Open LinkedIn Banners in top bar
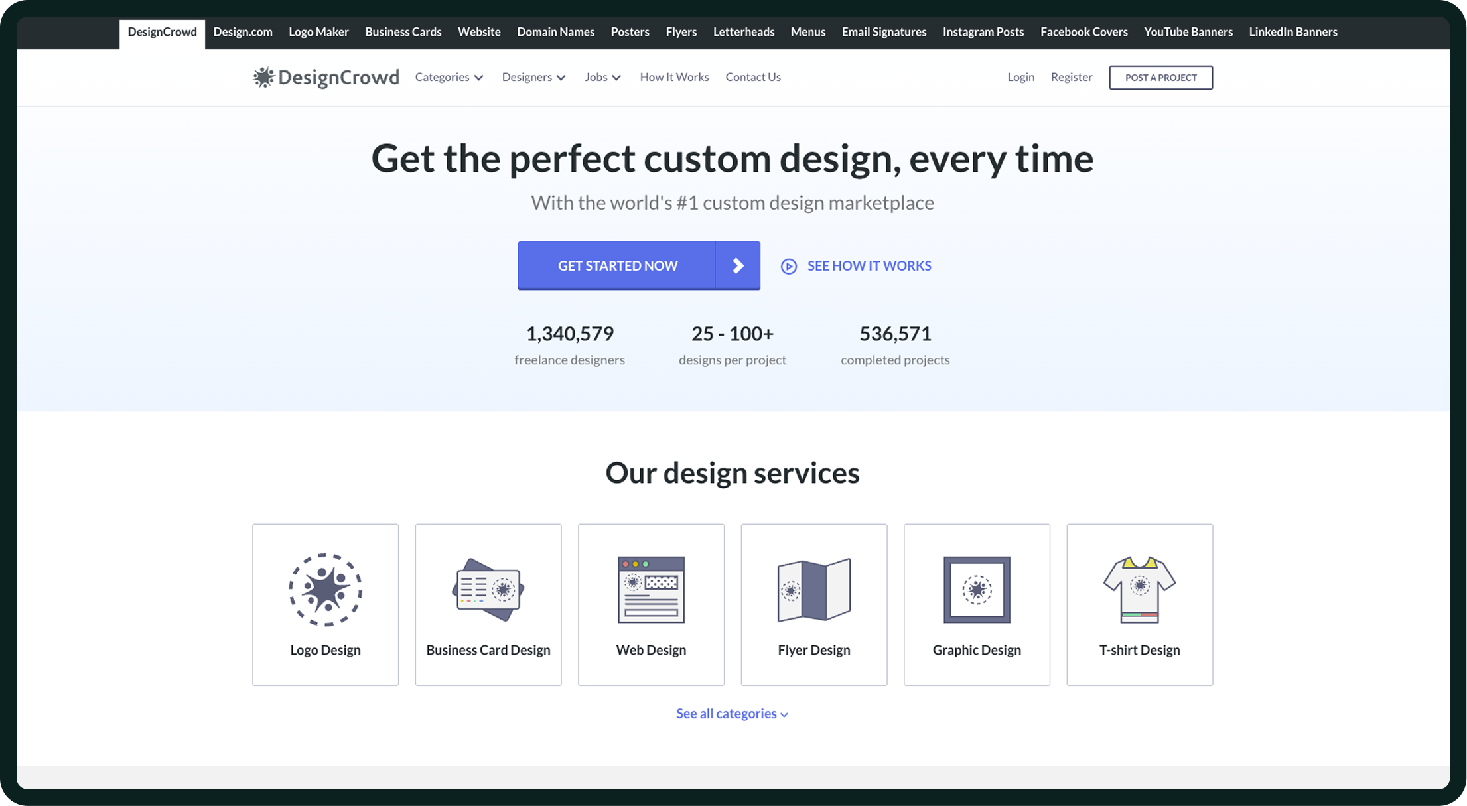The height and width of the screenshot is (806, 1467). coord(1293,32)
